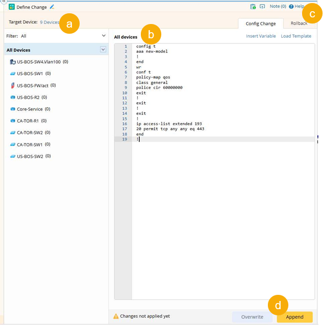Expand the All Devices dropdown arrow
The image size is (323, 325).
(x=103, y=50)
